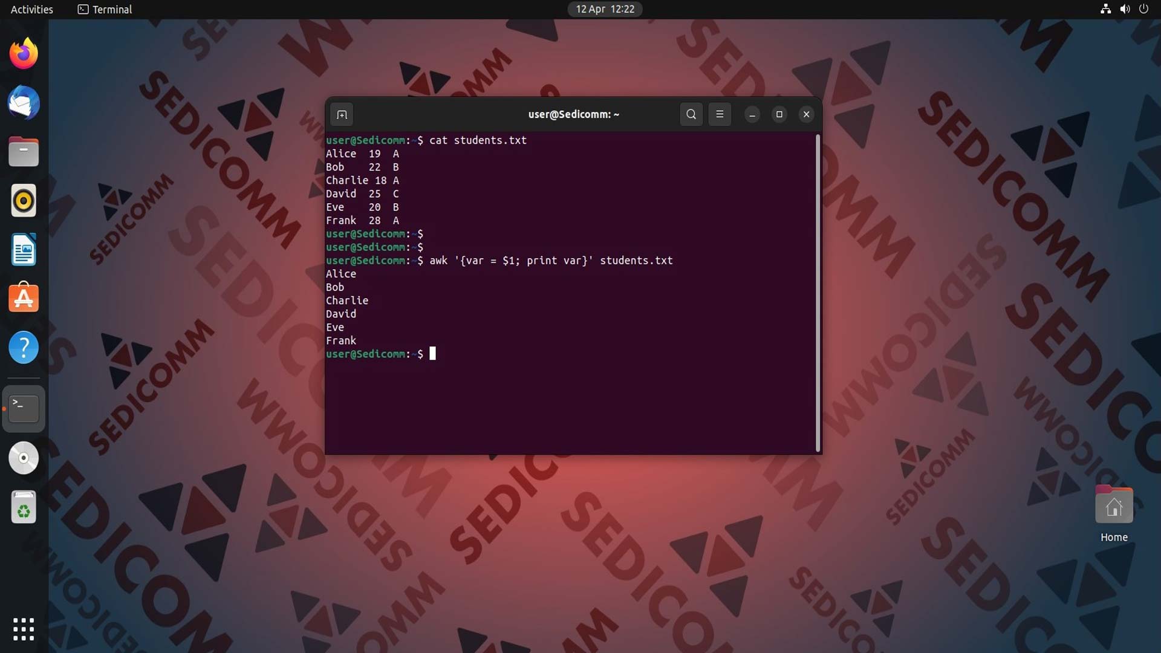The height and width of the screenshot is (653, 1161).
Task: Click the awk command line text
Action: pyautogui.click(x=551, y=261)
